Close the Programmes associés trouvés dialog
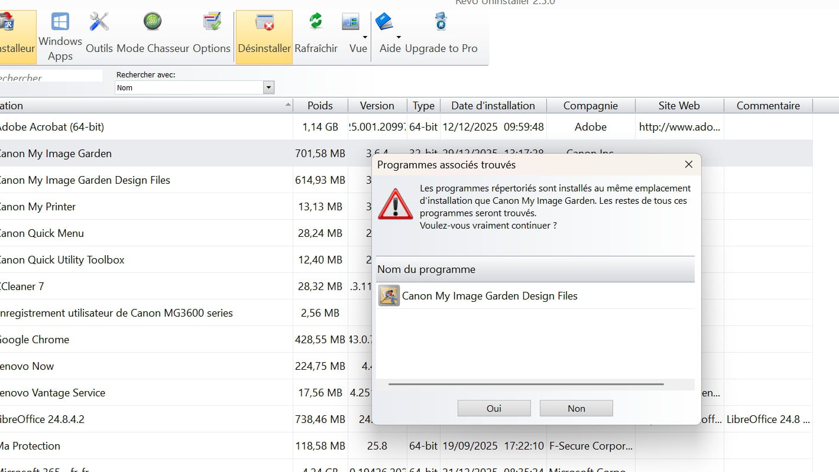The image size is (839, 472). click(x=688, y=165)
